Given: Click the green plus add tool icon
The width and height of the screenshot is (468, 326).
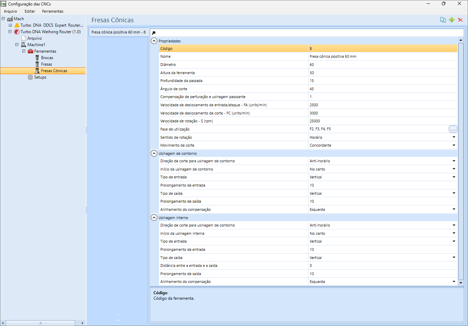Looking at the screenshot, I should (x=452, y=20).
